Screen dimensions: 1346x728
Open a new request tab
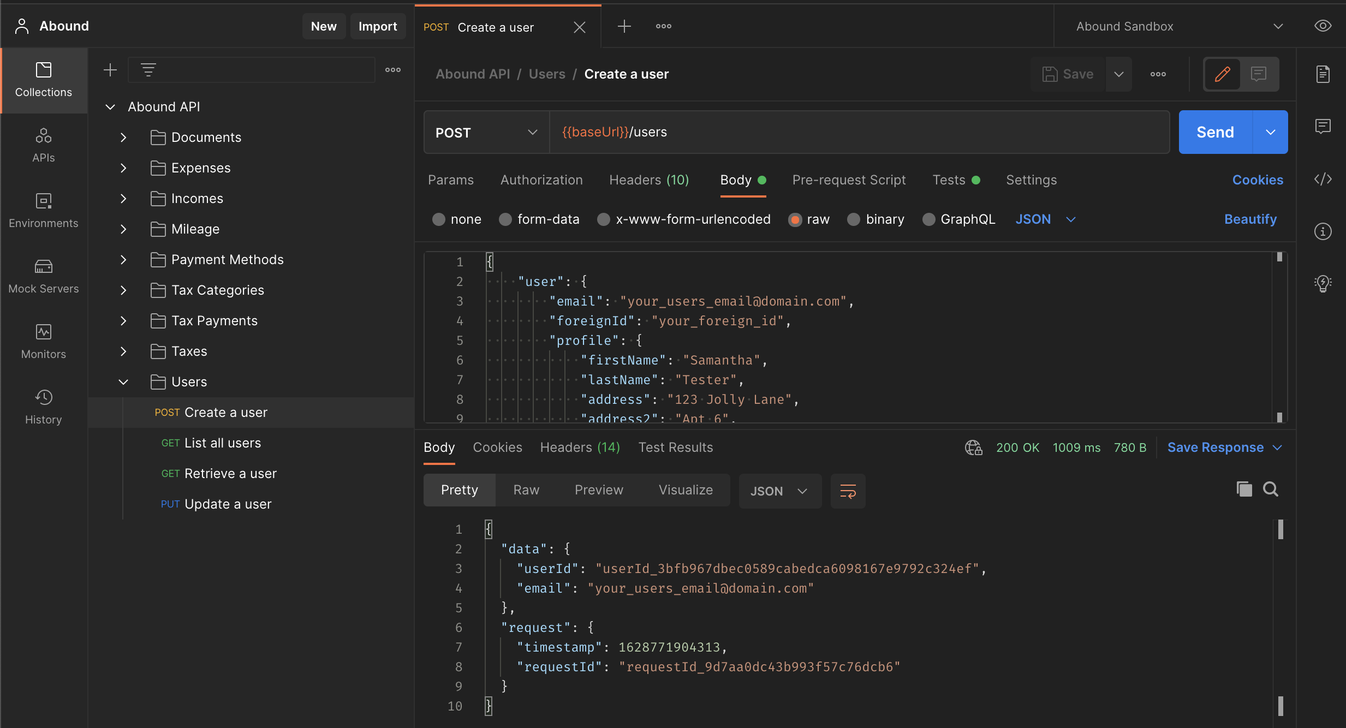[x=624, y=26]
